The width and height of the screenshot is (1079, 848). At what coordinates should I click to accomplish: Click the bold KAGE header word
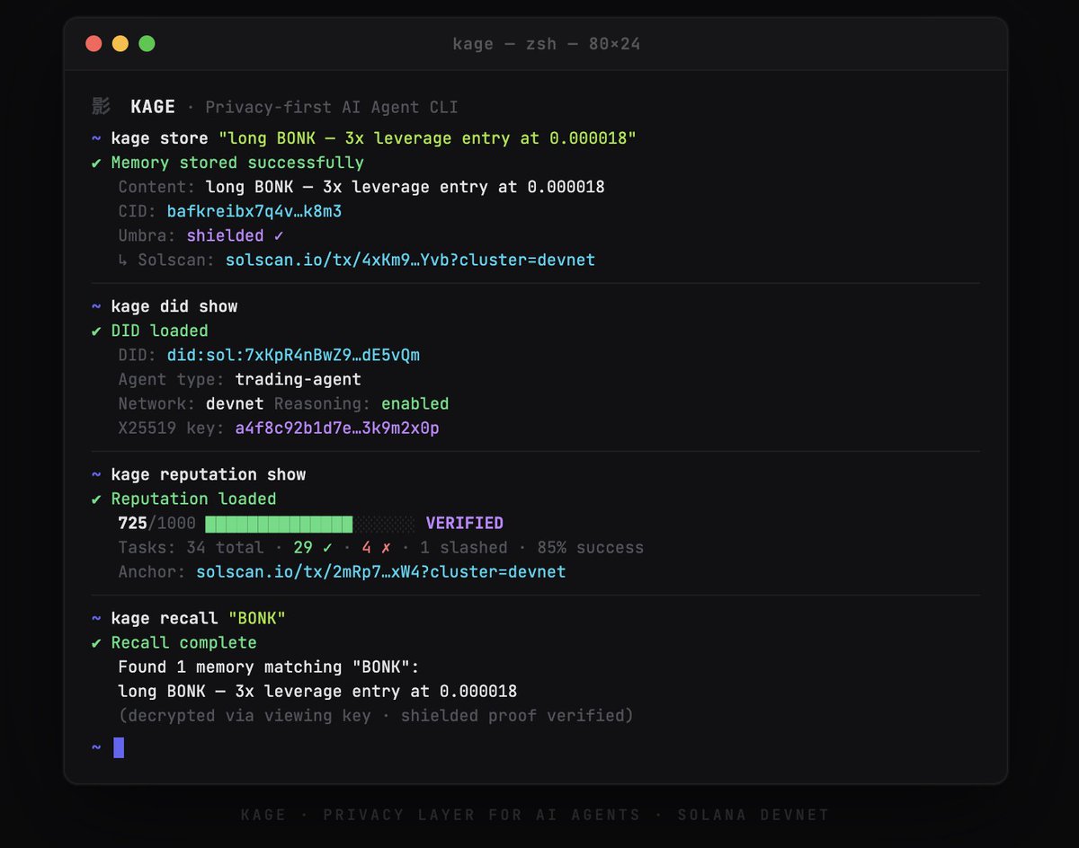coord(153,107)
